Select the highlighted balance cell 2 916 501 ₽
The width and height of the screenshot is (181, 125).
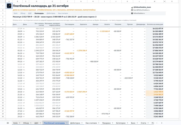155,94
